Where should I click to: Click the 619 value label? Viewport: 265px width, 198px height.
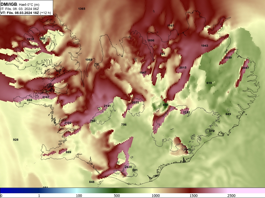point(209,83)
